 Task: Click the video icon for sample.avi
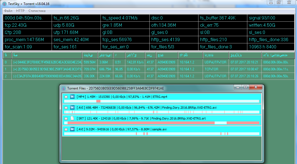tap(72, 129)
